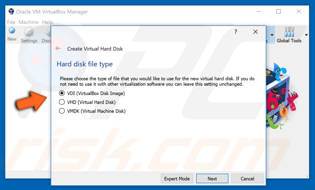Click the 'Hard disk file type' heading

click(x=85, y=64)
